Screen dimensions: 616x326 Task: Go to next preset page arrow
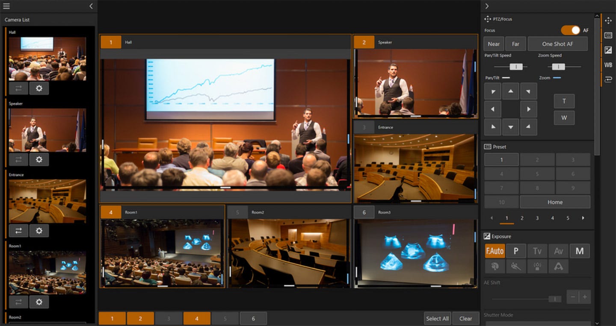583,218
